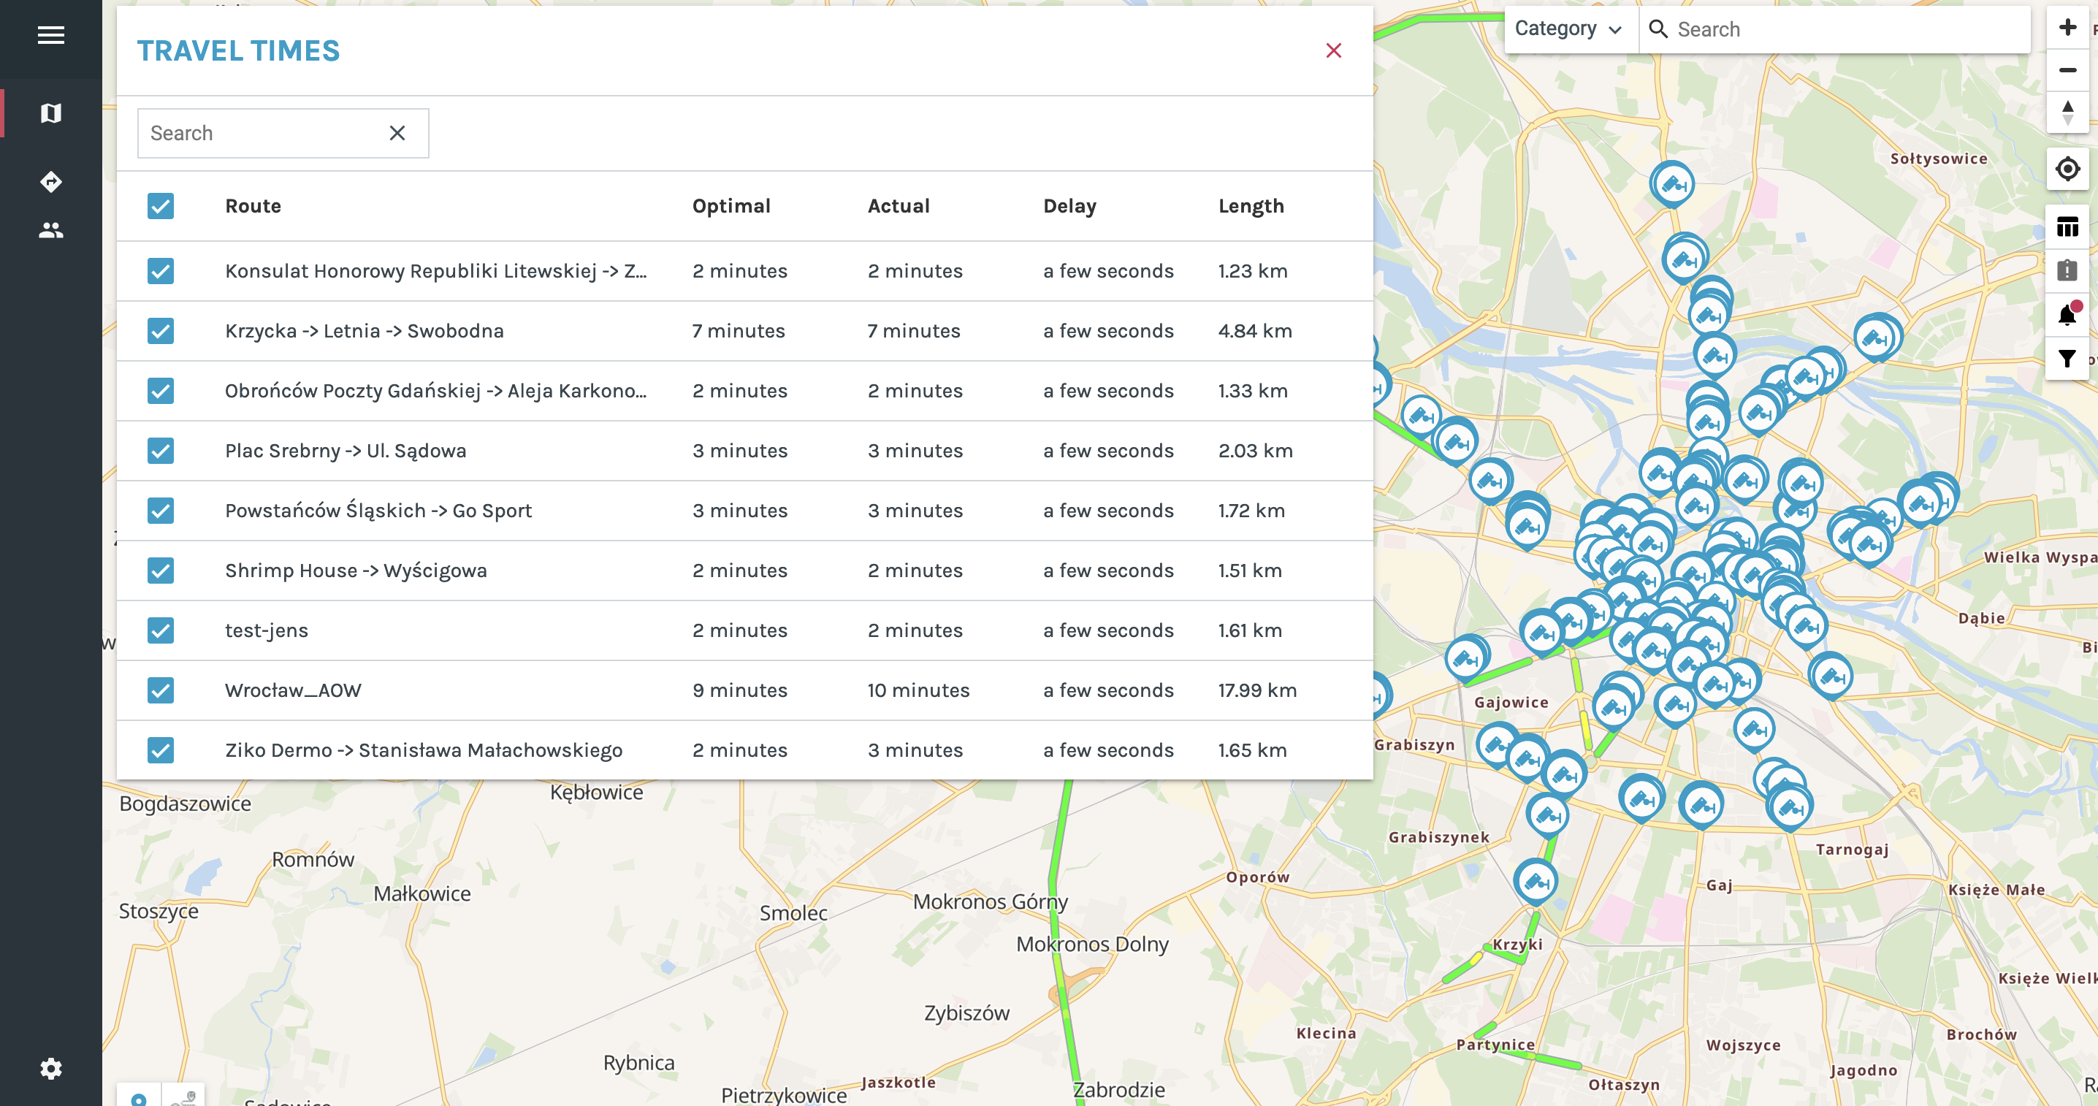
Task: Click the 1.65 km length value
Action: tap(1252, 750)
